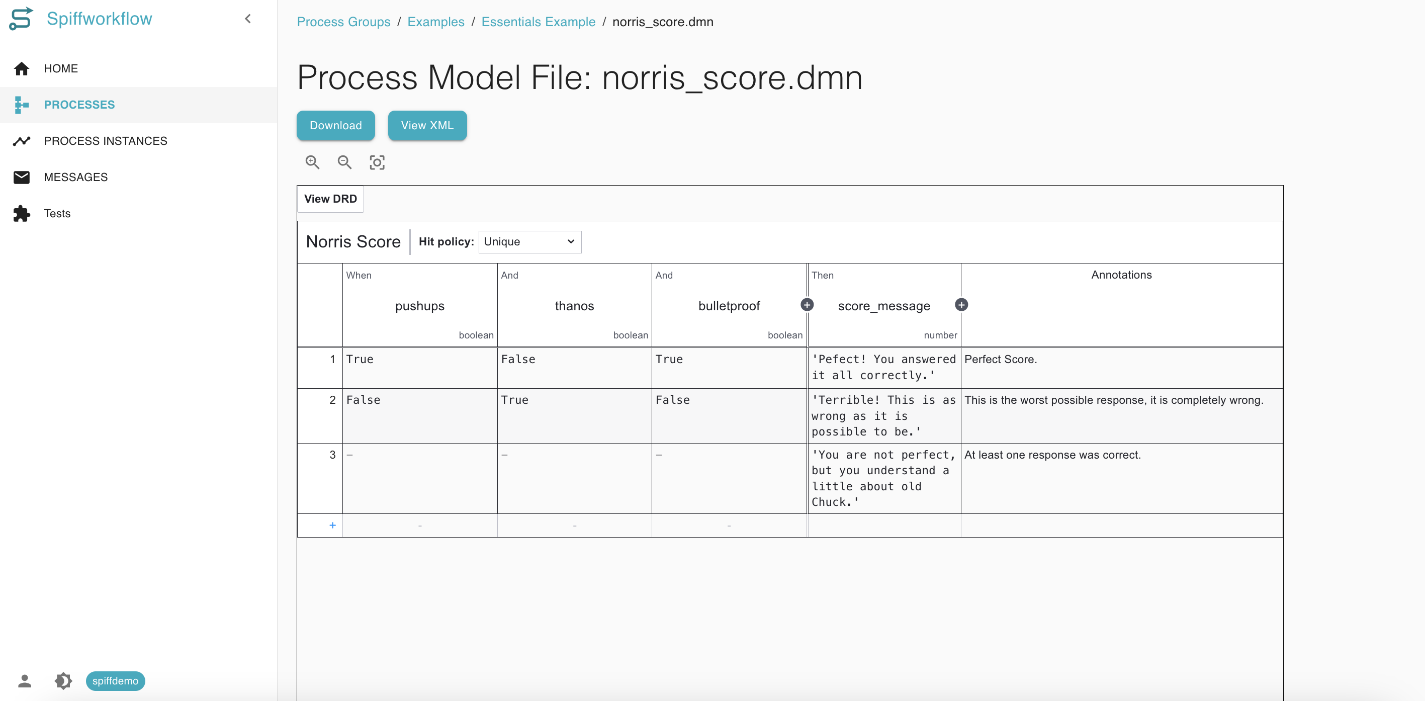The height and width of the screenshot is (701, 1425).
Task: Open the Hit policy dropdown
Action: point(529,242)
